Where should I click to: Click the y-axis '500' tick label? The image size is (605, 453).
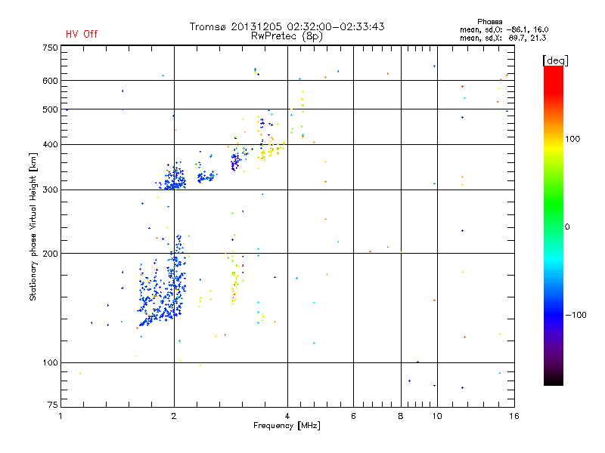tap(50, 109)
